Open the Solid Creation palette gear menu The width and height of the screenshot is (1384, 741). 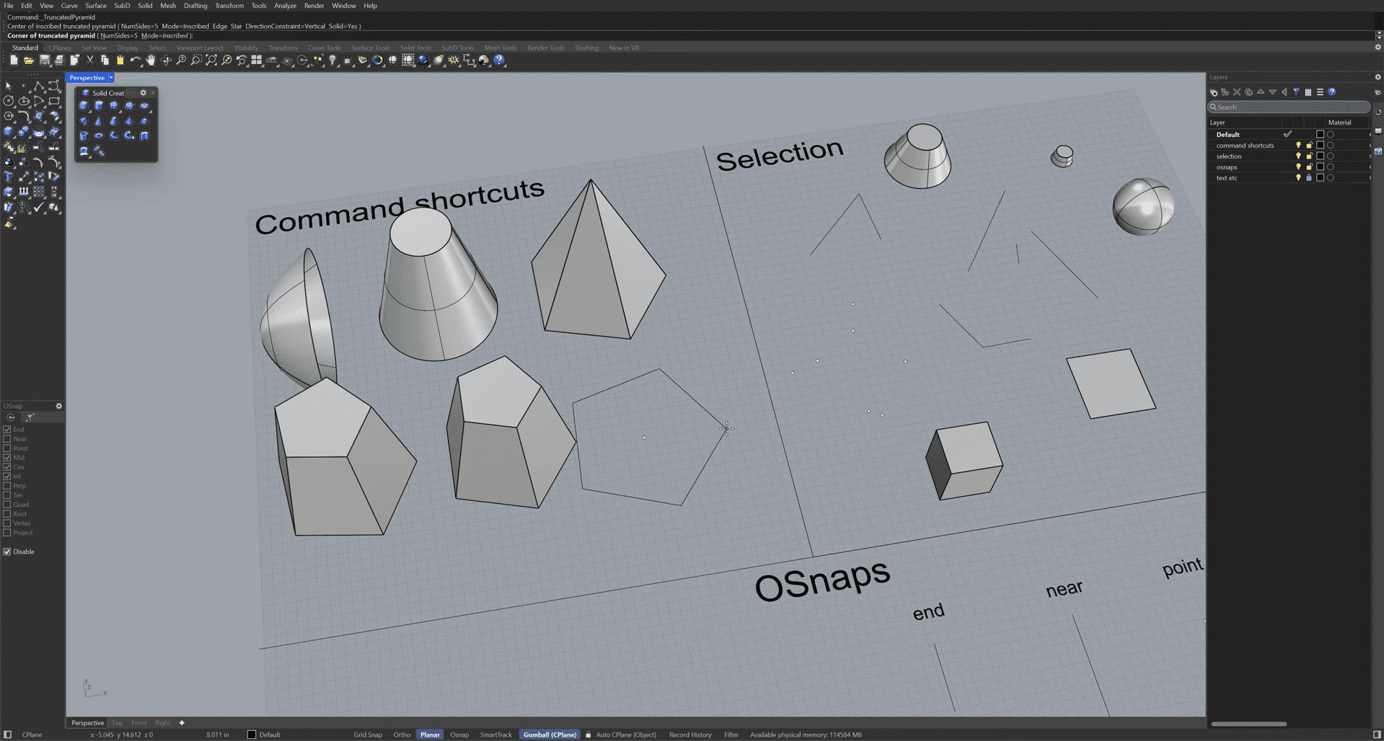click(x=143, y=93)
